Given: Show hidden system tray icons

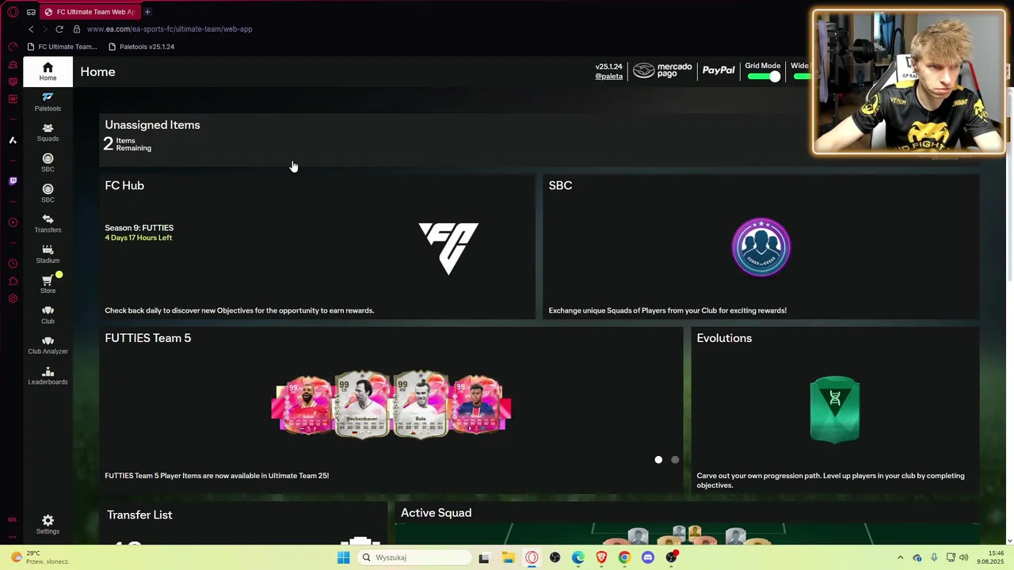Looking at the screenshot, I should coord(900,557).
